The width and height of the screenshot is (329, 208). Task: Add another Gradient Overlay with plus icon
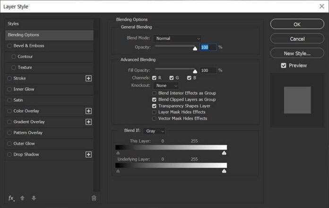[x=88, y=122]
